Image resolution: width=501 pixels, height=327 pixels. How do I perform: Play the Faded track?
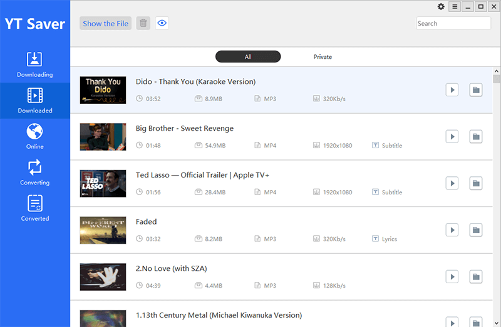pyautogui.click(x=452, y=230)
